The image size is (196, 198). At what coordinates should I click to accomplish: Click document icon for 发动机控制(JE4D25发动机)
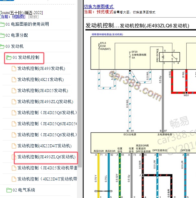[14, 91]
